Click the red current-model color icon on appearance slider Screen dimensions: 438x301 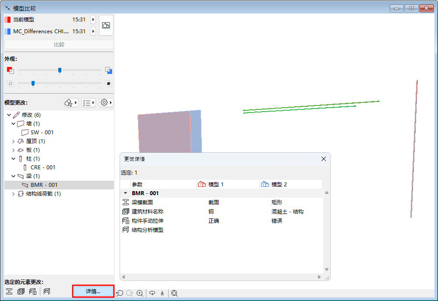point(11,70)
